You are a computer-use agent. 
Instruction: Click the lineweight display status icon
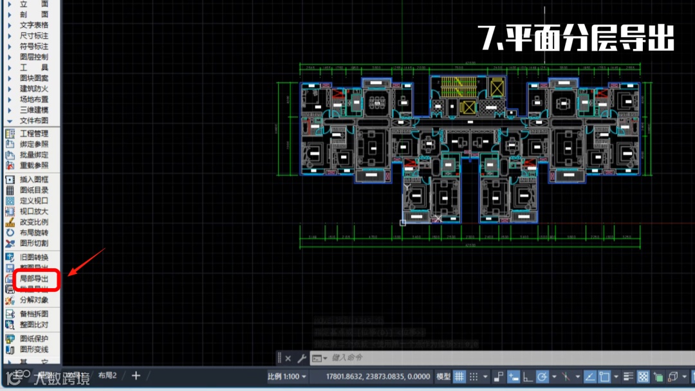coord(628,377)
